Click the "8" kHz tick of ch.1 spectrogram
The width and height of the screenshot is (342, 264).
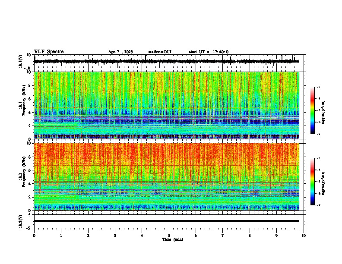point(30,85)
